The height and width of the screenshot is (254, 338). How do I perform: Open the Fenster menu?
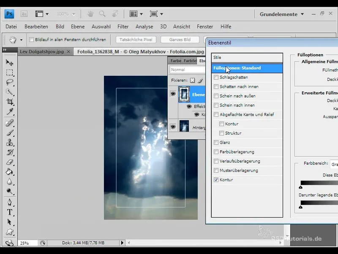tap(205, 27)
